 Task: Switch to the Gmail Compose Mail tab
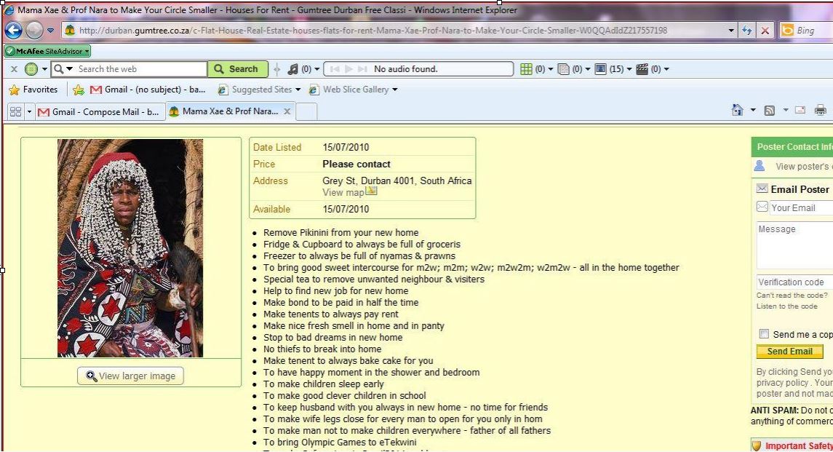click(x=98, y=111)
